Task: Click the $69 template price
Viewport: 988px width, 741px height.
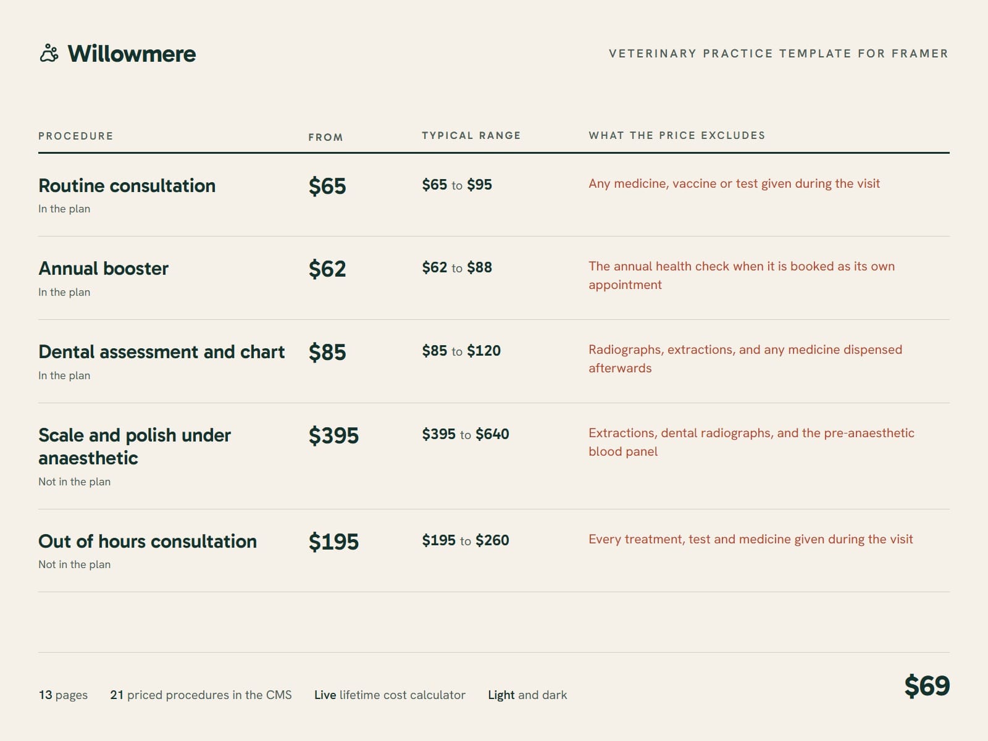Action: tap(927, 686)
